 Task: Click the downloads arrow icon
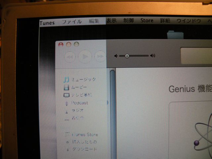[68, 149]
